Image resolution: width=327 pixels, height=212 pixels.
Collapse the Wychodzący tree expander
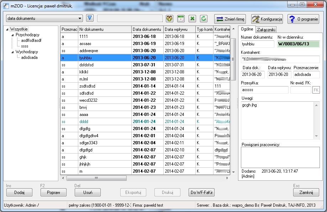click(x=12, y=52)
